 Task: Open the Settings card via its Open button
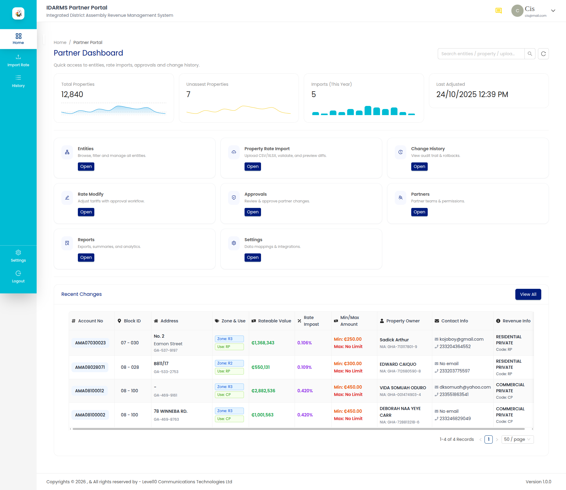click(253, 257)
